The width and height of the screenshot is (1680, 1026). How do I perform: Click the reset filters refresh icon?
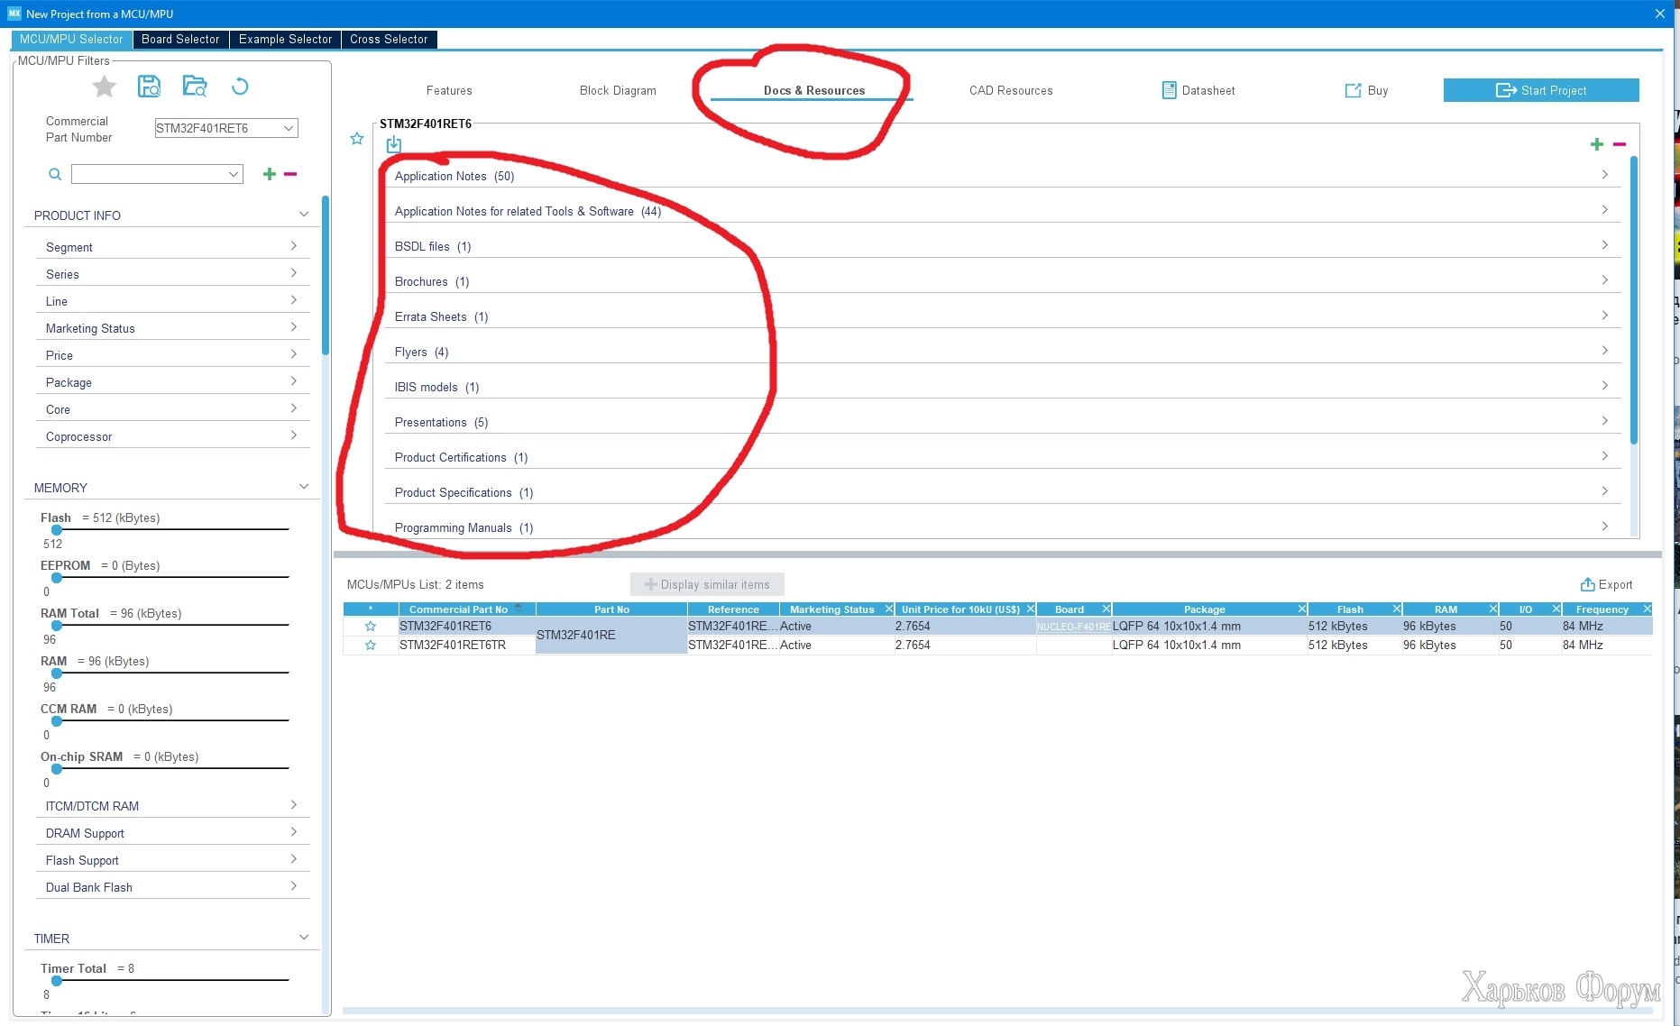[240, 87]
